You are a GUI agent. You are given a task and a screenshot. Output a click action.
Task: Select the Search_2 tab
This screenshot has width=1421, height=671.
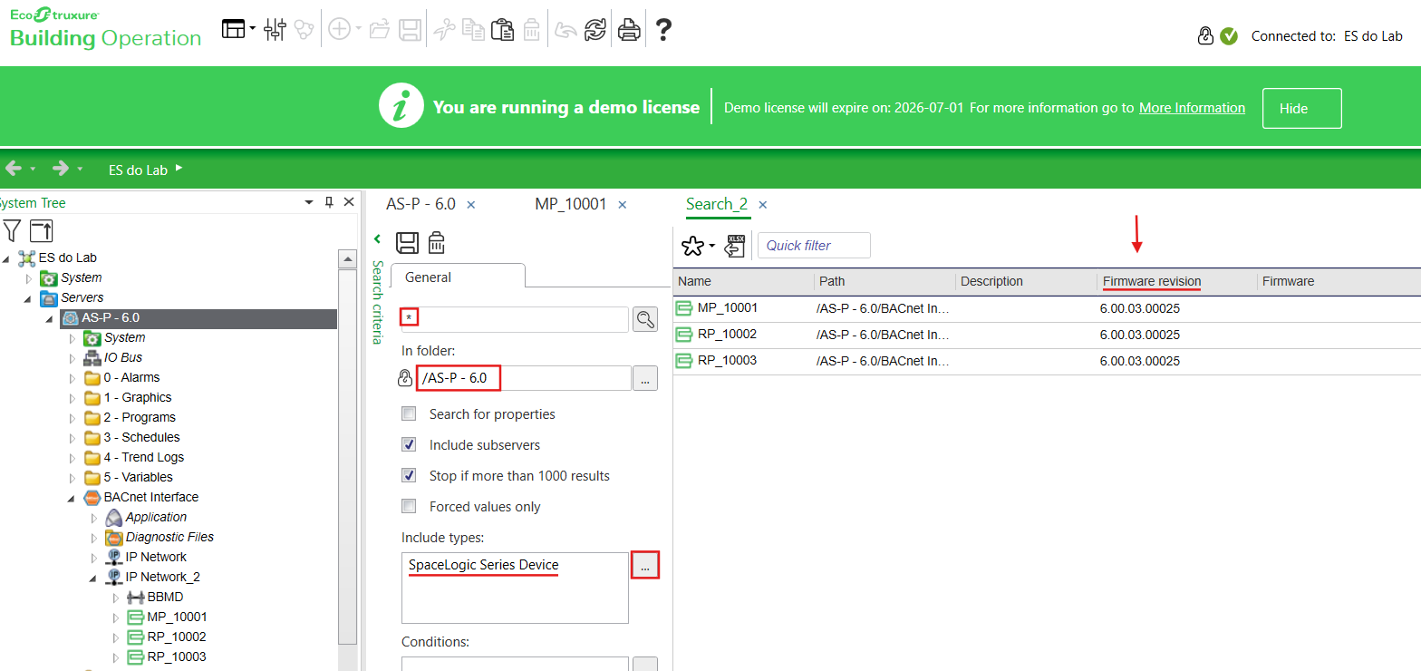(x=719, y=204)
